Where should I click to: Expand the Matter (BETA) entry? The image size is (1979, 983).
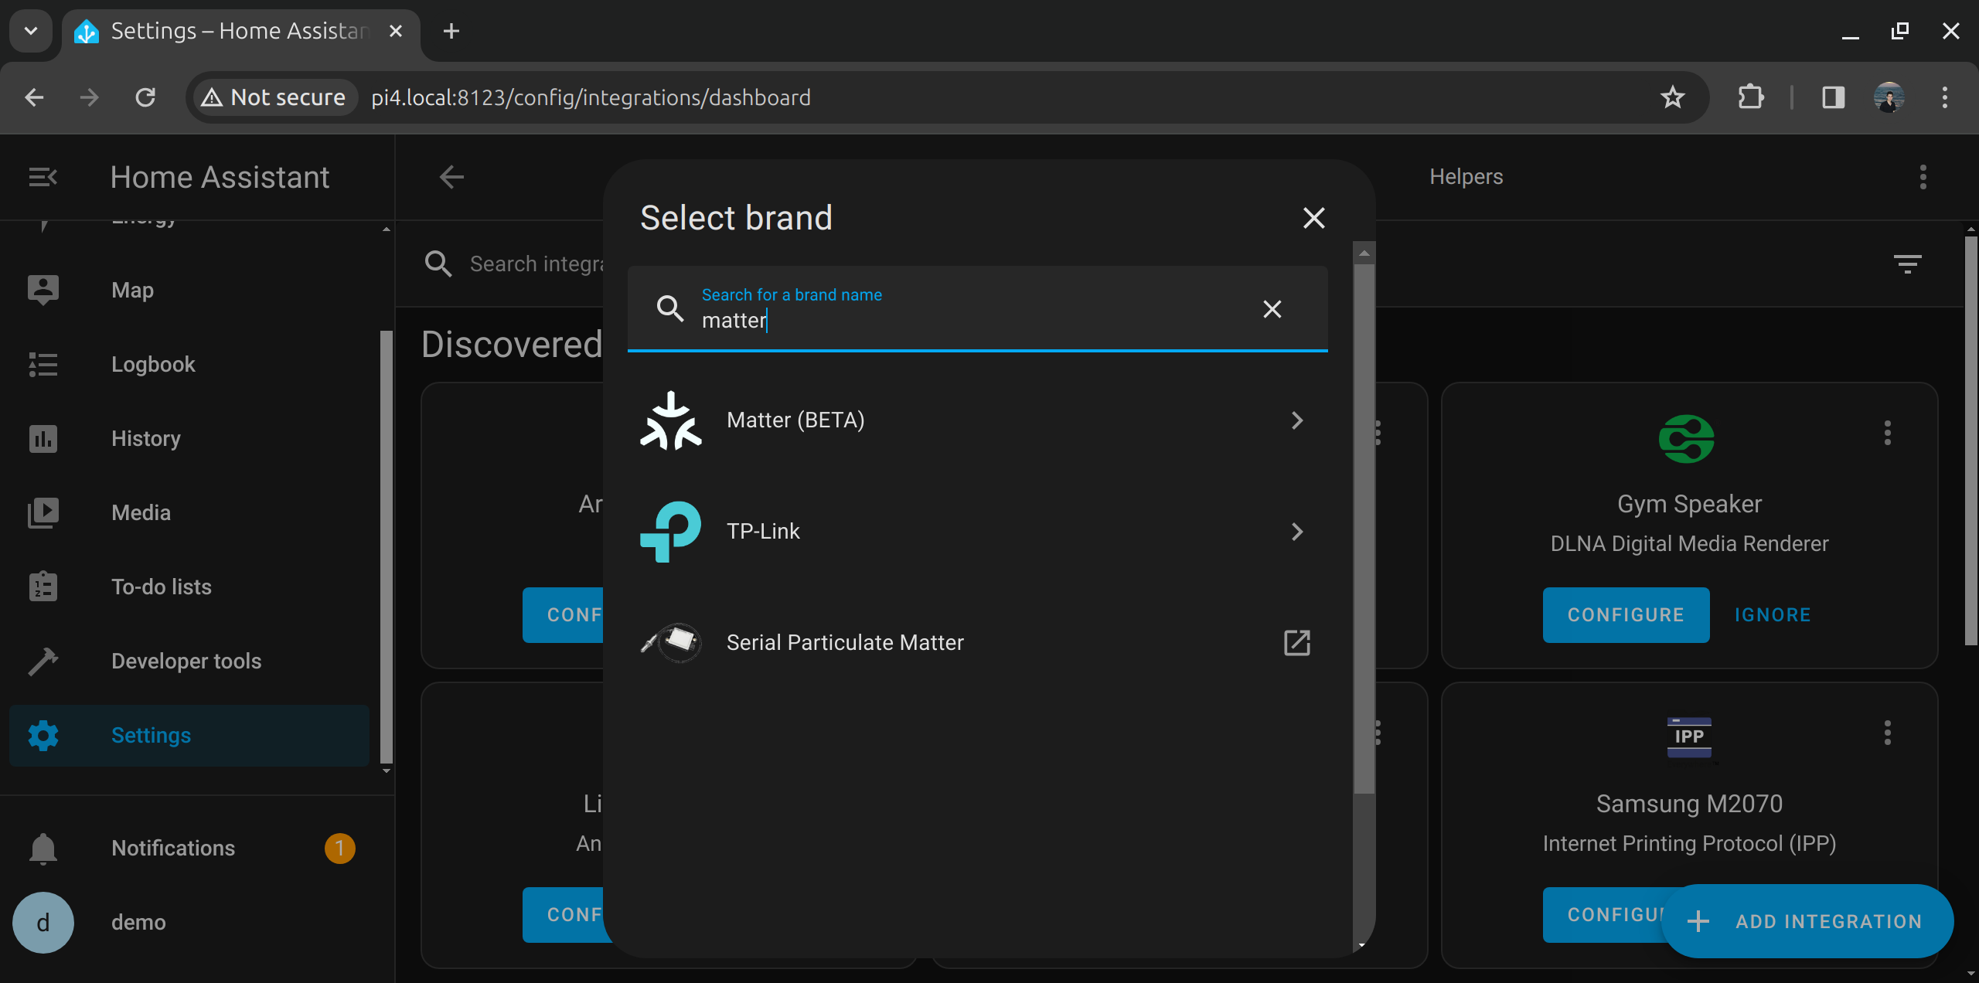1296,420
